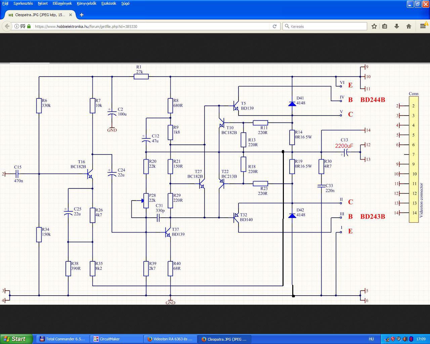Show bookmarks via the bookmarks list icon
Image resolution: width=430 pixels, height=344 pixels.
(385, 26)
